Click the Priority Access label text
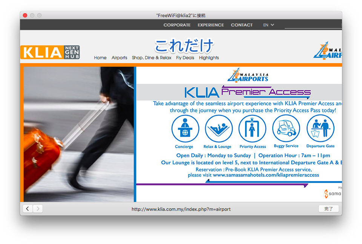 pyautogui.click(x=253, y=147)
